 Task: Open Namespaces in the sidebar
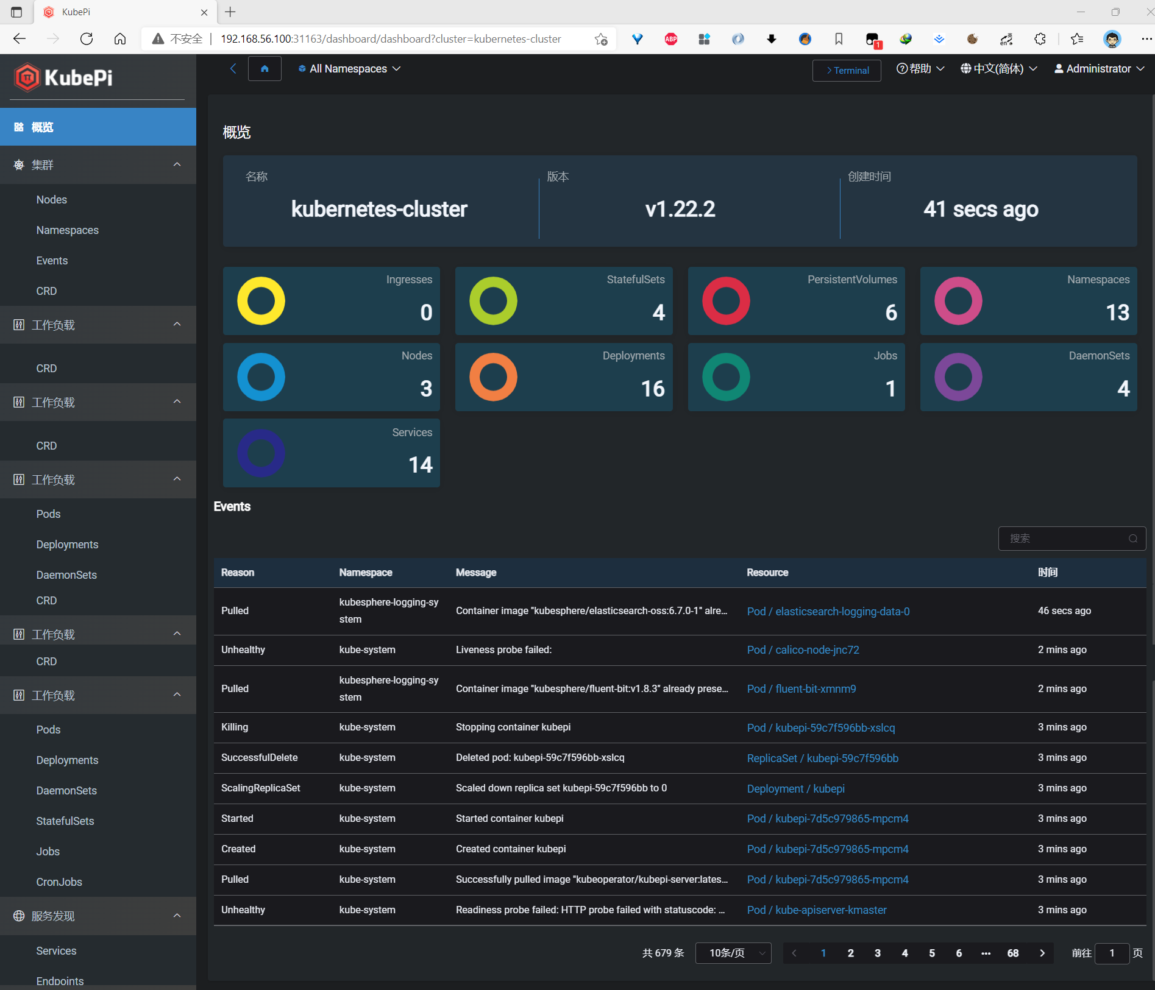[x=67, y=230]
